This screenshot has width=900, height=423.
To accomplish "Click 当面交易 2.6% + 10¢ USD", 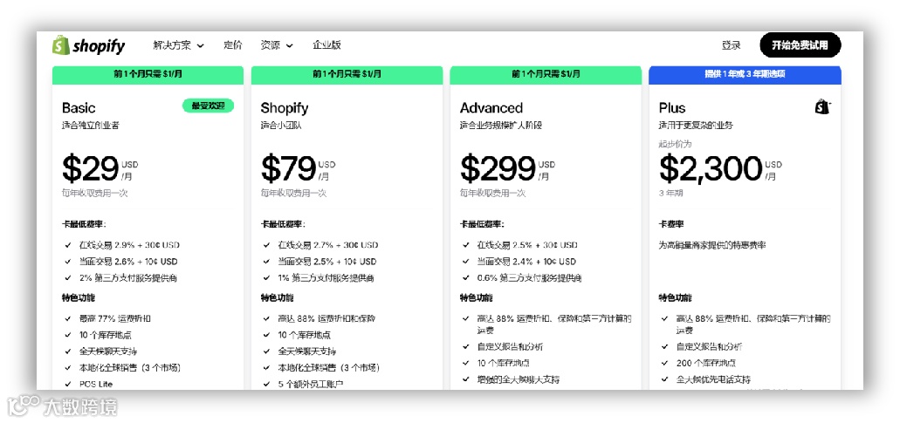I will pyautogui.click(x=128, y=262).
